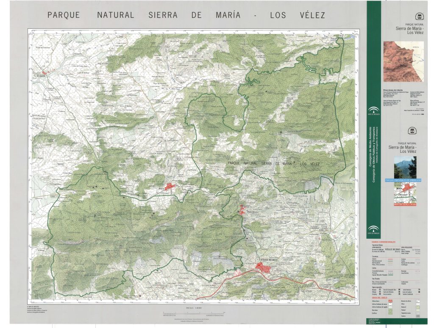The image size is (434, 328).
Task: Select the Mirador symbol in the legend
Action: (x=380, y=289)
